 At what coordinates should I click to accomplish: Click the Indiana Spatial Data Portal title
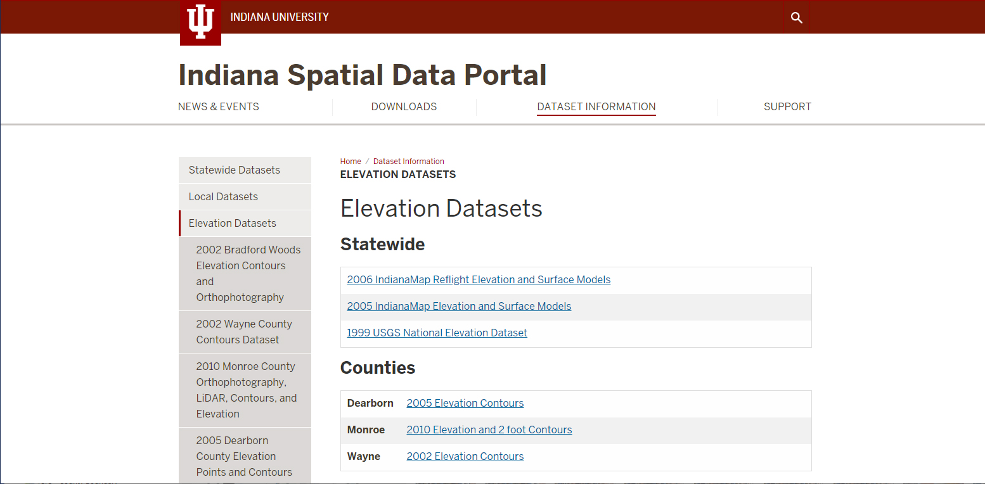tap(362, 75)
